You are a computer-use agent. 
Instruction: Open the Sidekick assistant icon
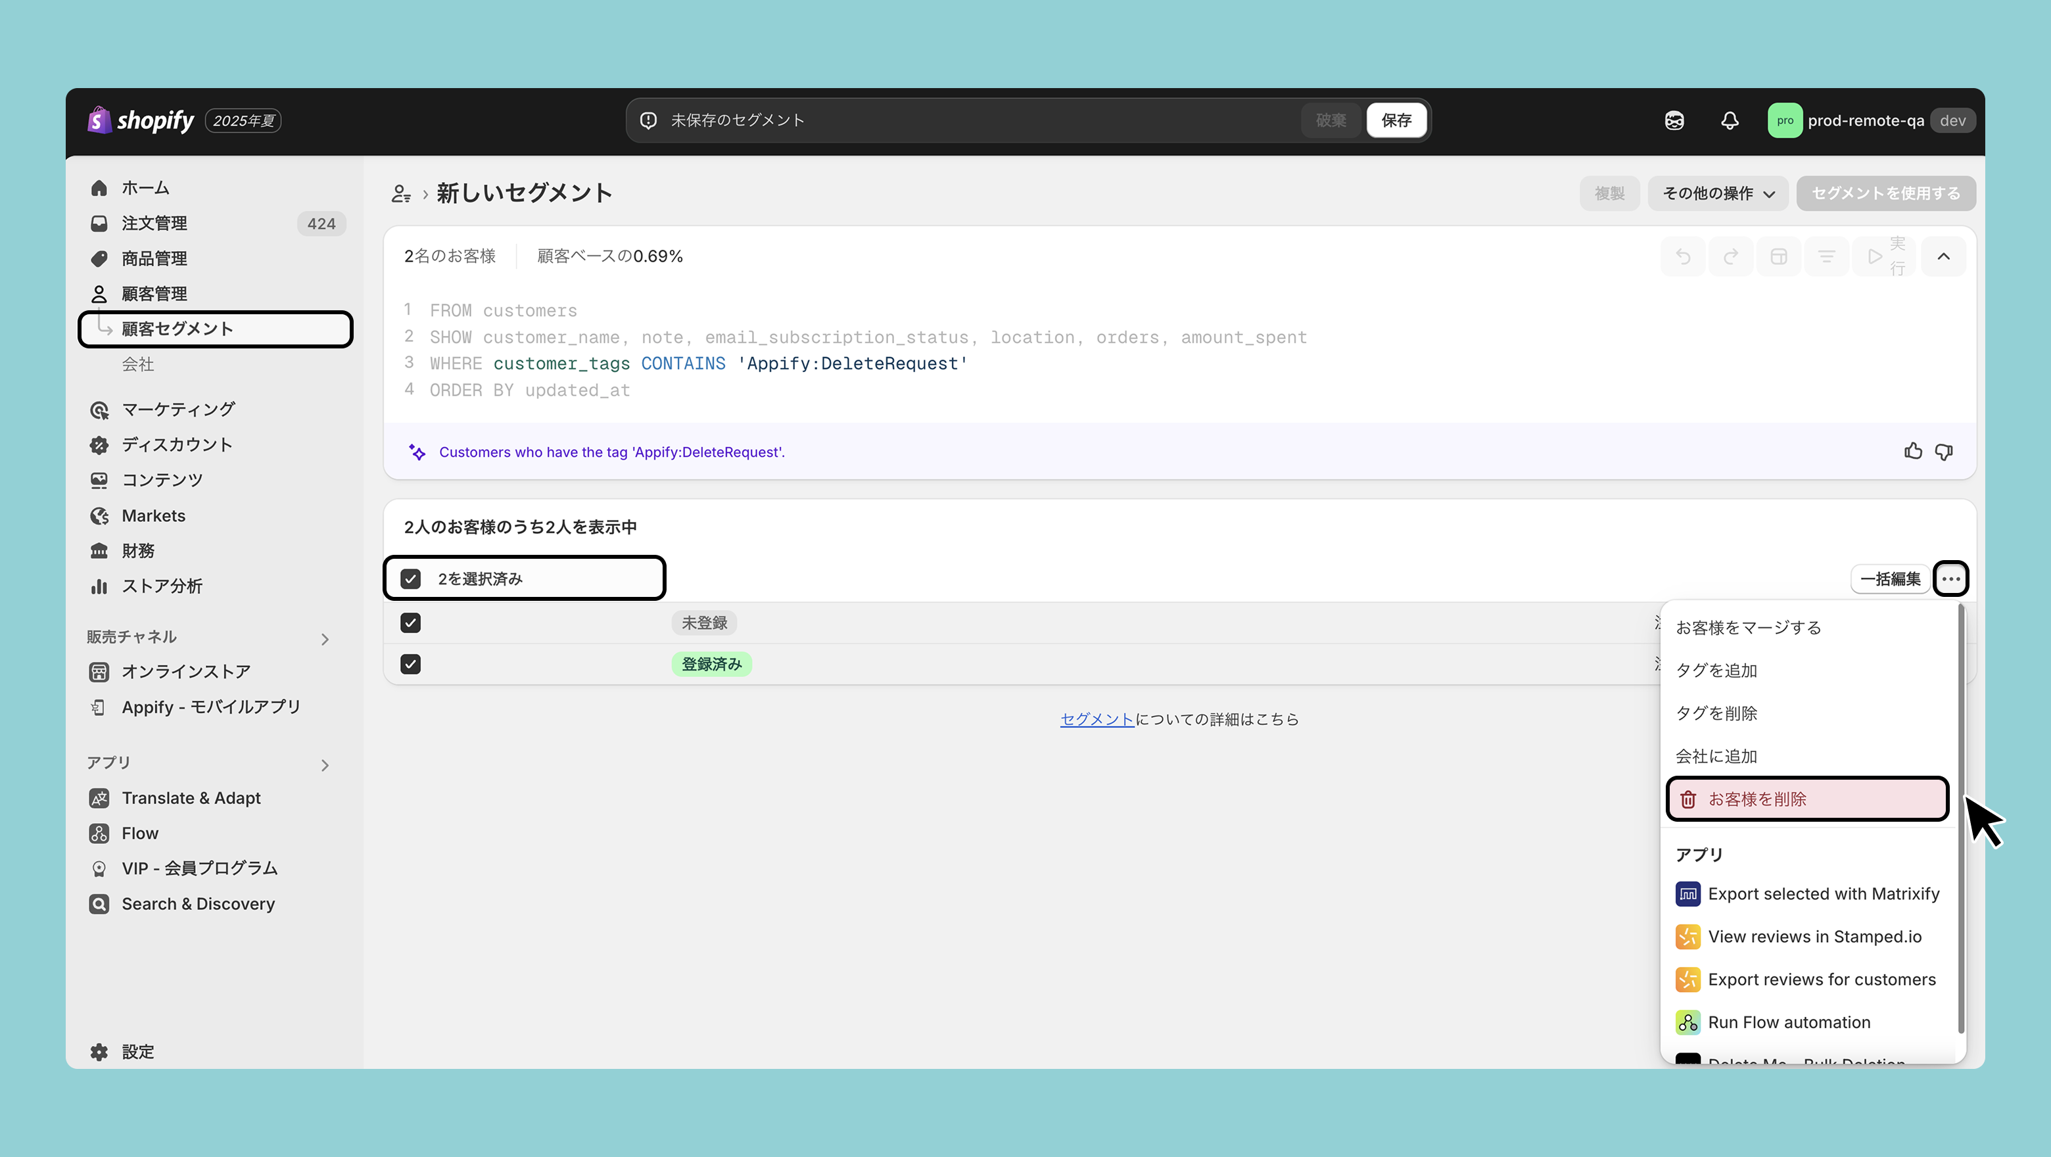[1674, 120]
